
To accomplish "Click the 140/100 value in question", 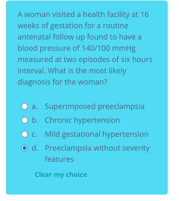I will point(96,48).
